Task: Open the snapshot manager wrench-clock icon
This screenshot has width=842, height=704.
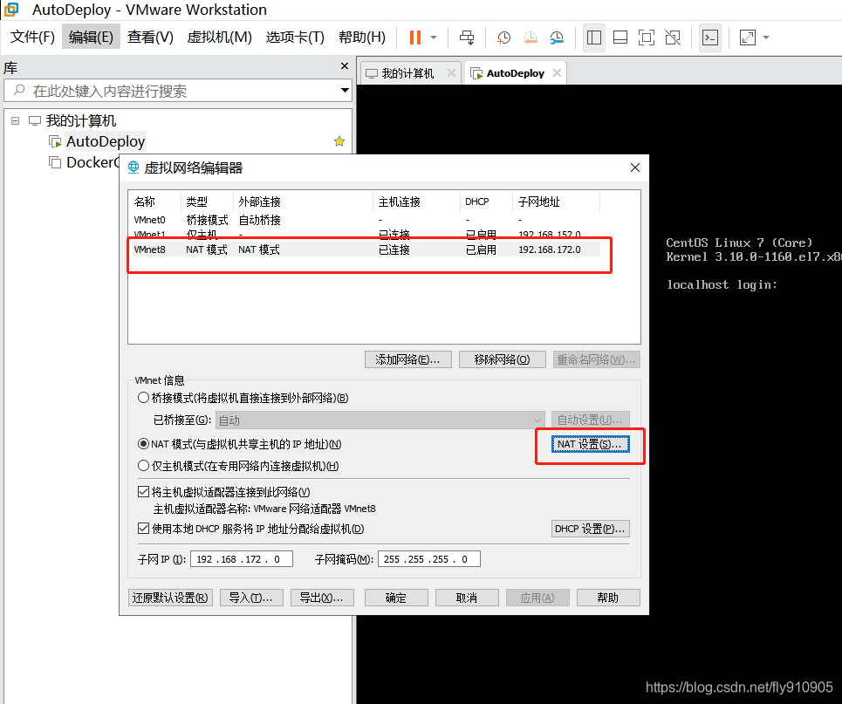Action: tap(557, 38)
